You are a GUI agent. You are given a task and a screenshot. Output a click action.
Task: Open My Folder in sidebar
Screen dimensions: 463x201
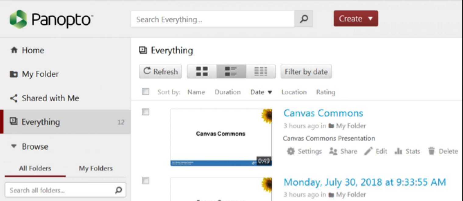click(x=34, y=74)
